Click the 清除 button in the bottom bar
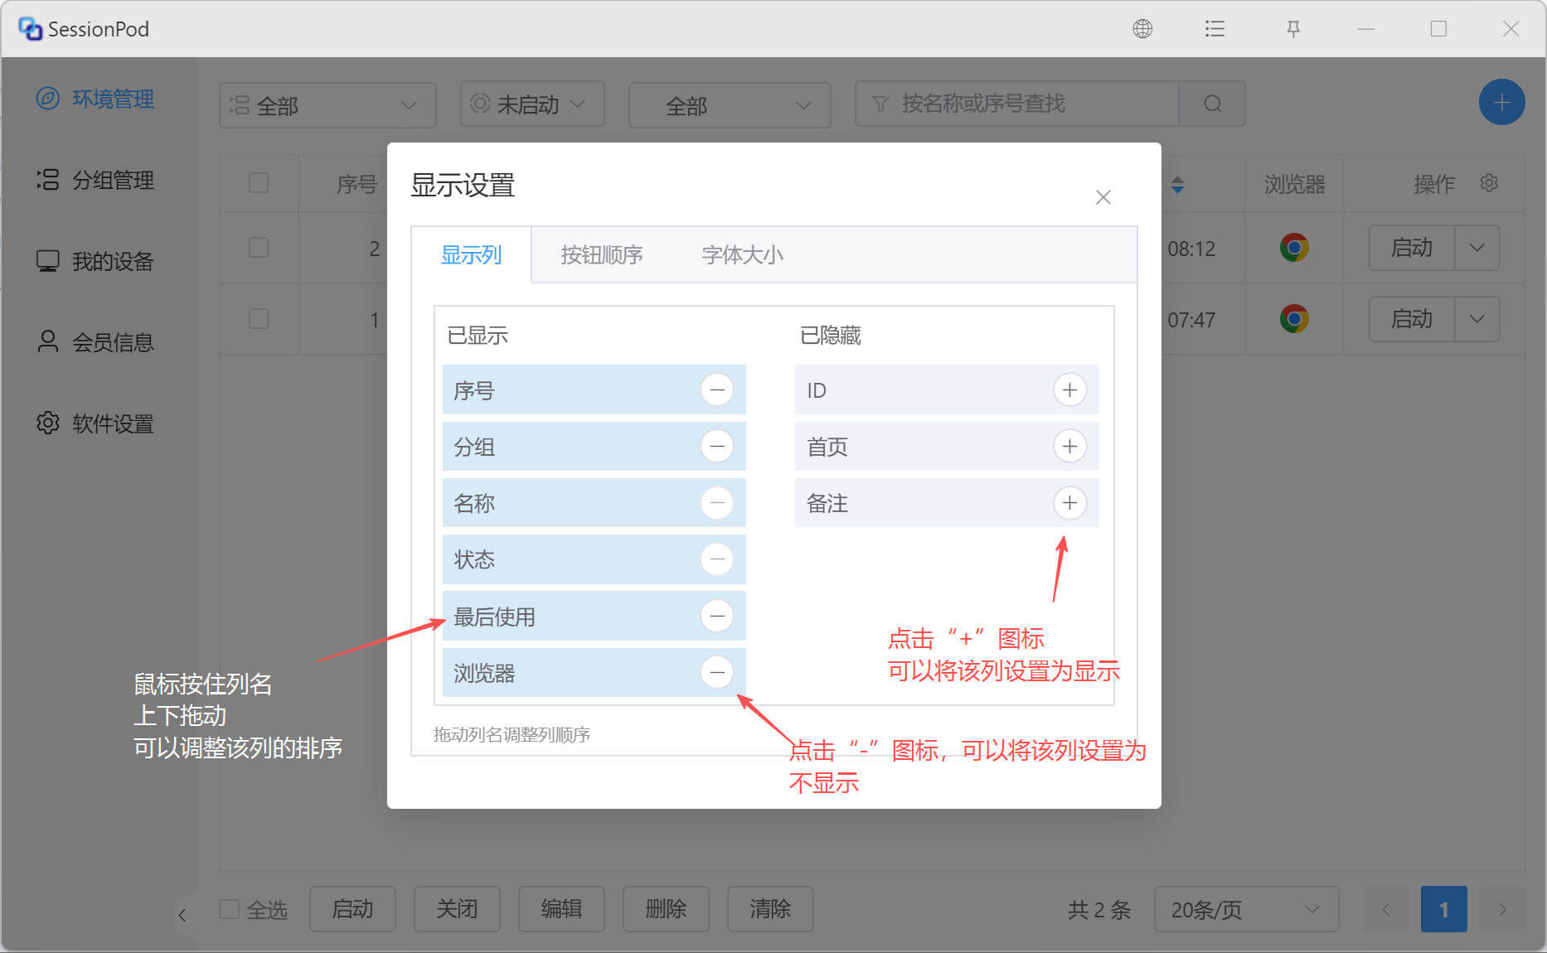This screenshot has width=1547, height=953. pyautogui.click(x=770, y=909)
